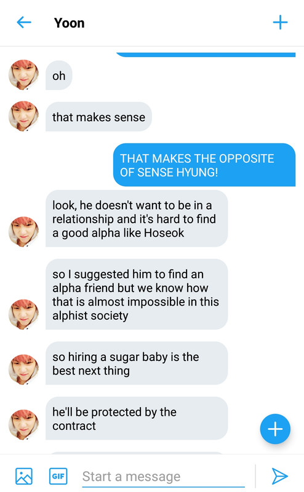Select the 'hiring a sugar baby' message
Screen dimensions: 304x492
tap(137, 363)
